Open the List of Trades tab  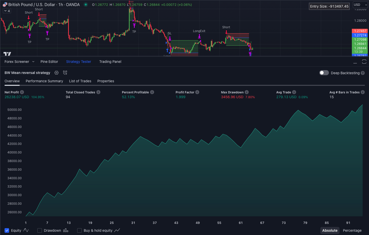[80, 81]
